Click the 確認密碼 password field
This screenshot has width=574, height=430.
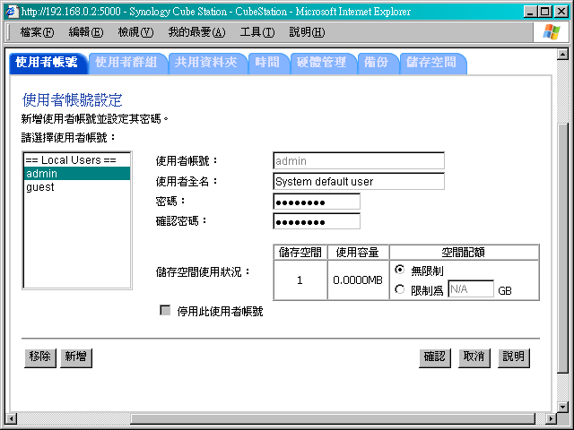tap(317, 221)
